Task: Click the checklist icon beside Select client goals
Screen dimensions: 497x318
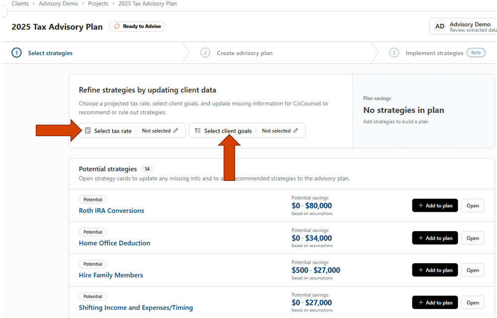Action: 198,131
